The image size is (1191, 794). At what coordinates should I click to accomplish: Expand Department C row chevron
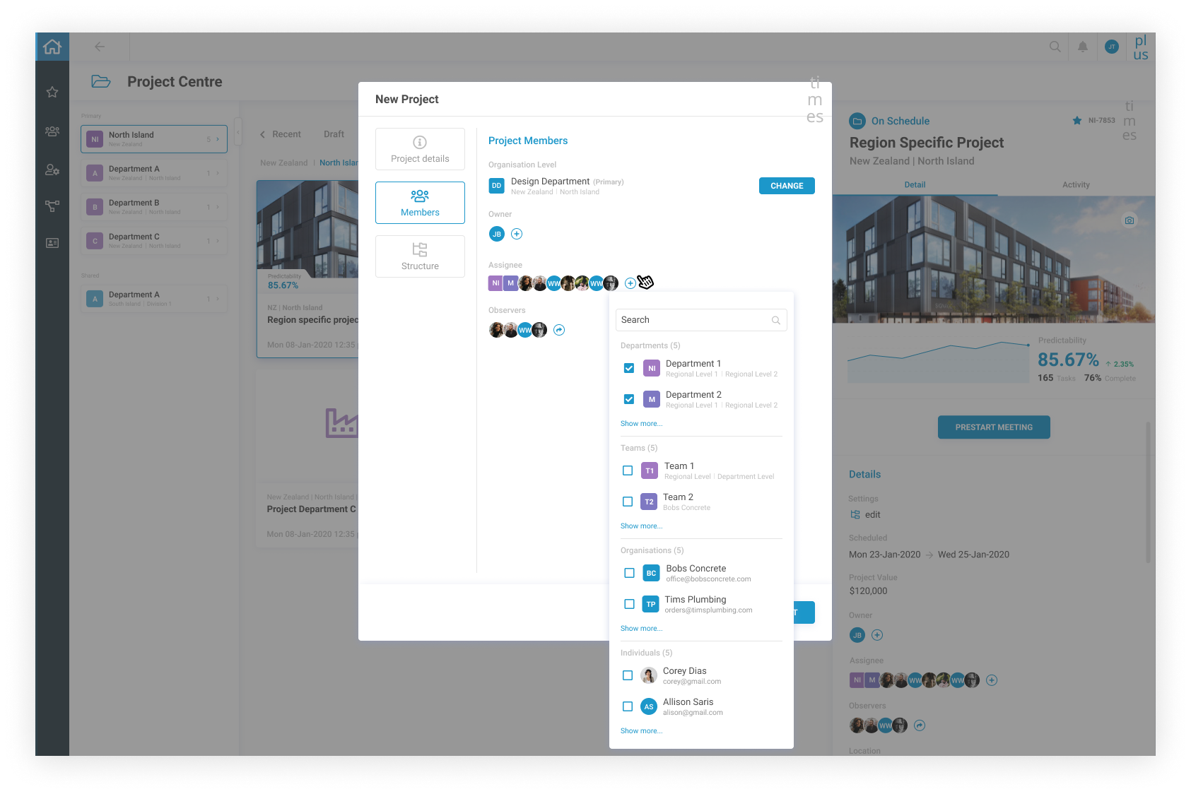tap(218, 241)
